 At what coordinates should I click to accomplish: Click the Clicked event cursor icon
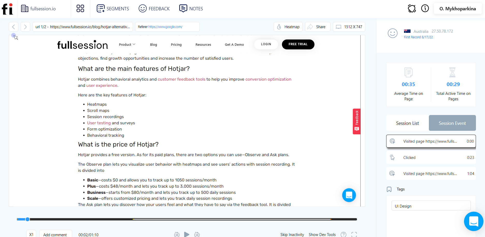[392, 157]
